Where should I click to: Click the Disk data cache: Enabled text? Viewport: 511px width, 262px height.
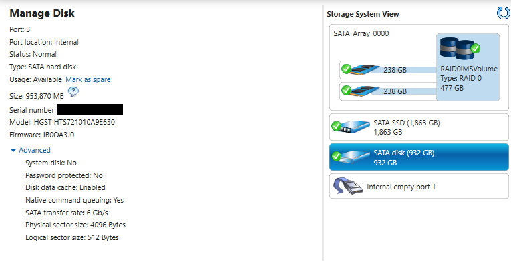(65, 187)
